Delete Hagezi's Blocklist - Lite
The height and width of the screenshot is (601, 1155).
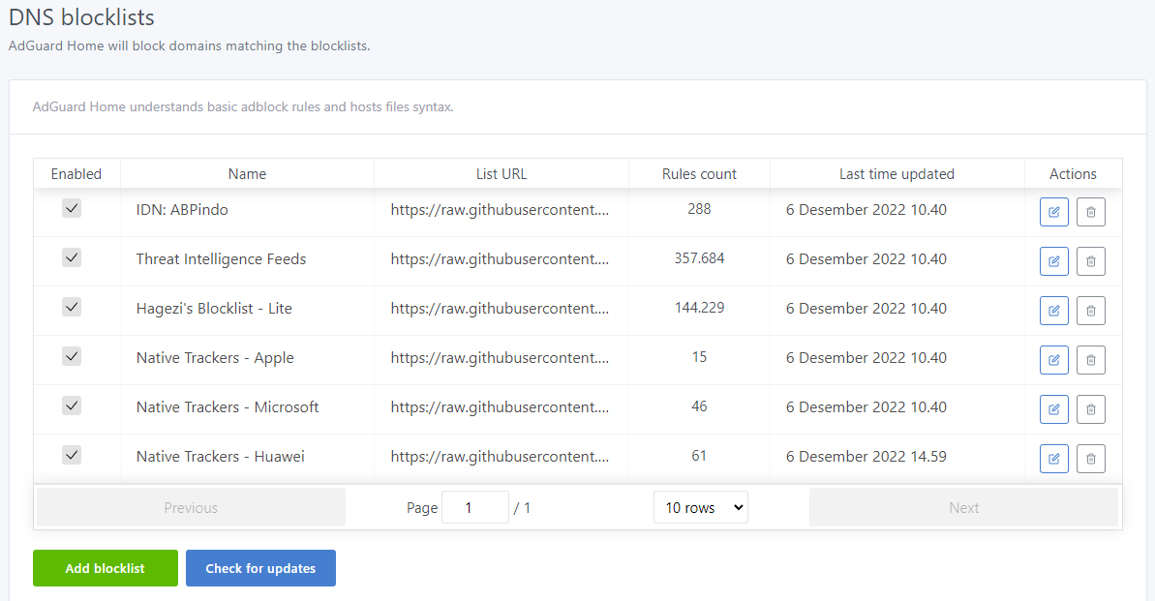pyautogui.click(x=1090, y=310)
